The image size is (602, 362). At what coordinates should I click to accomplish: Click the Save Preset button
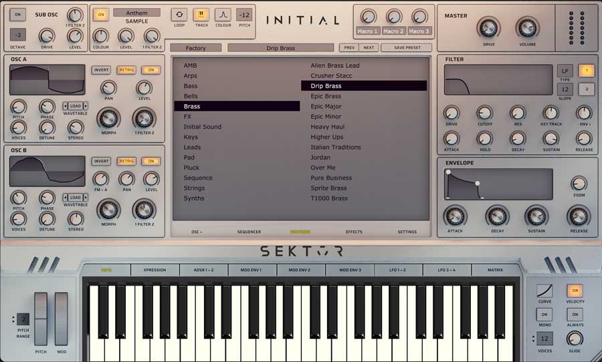[407, 47]
